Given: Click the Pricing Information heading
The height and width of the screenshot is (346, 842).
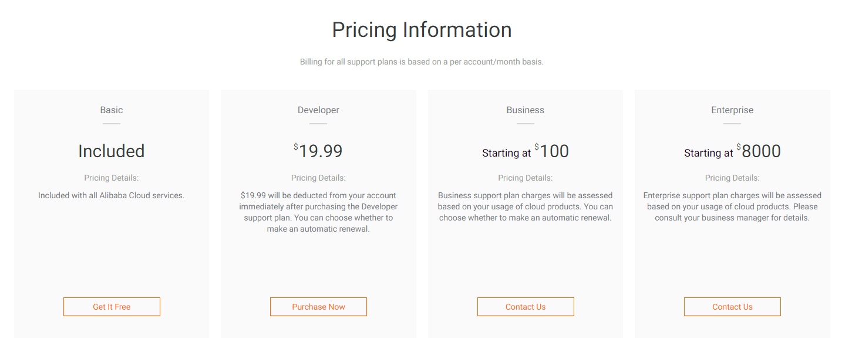Looking at the screenshot, I should 422,30.
